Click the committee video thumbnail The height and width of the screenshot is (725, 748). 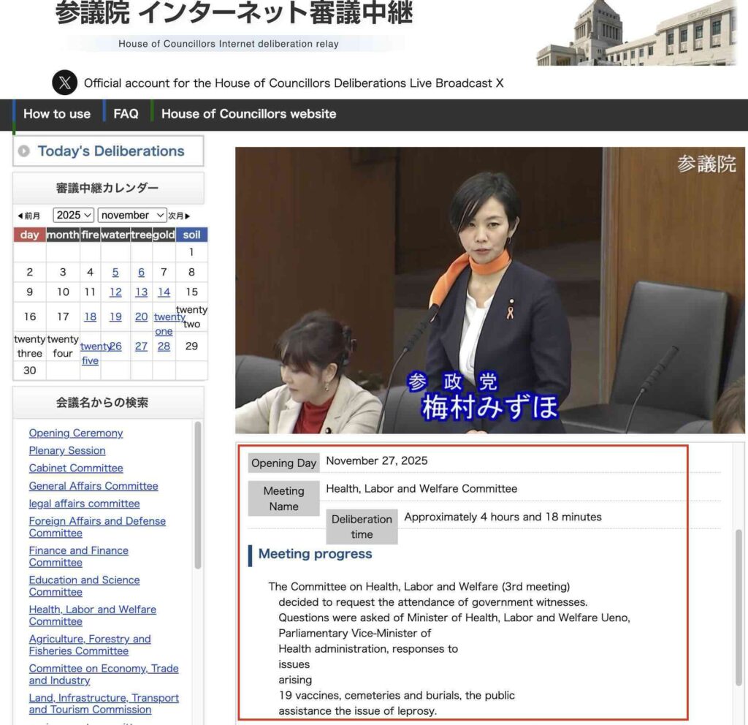tap(489, 290)
